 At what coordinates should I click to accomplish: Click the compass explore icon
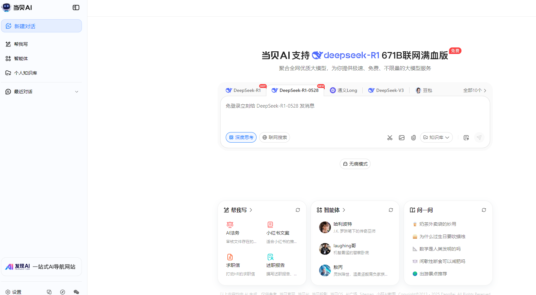coord(63,292)
